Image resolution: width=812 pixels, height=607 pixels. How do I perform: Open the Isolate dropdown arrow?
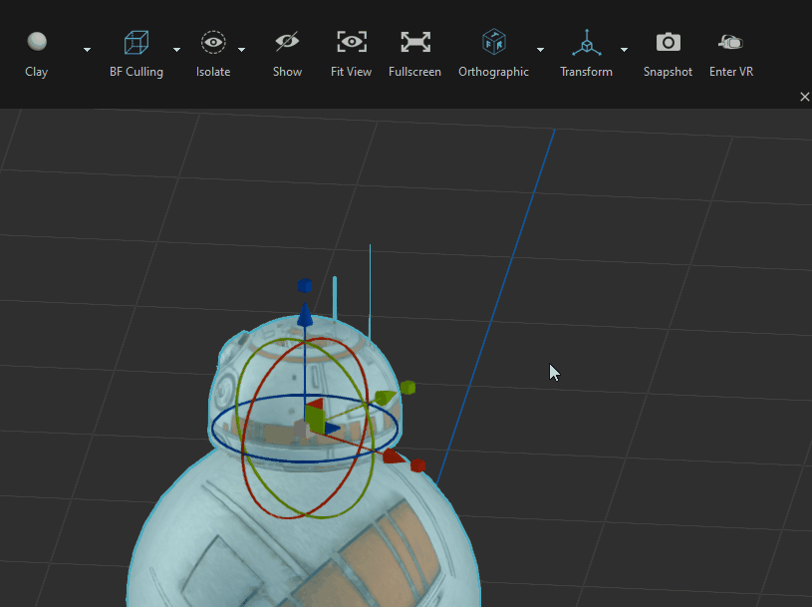(241, 50)
